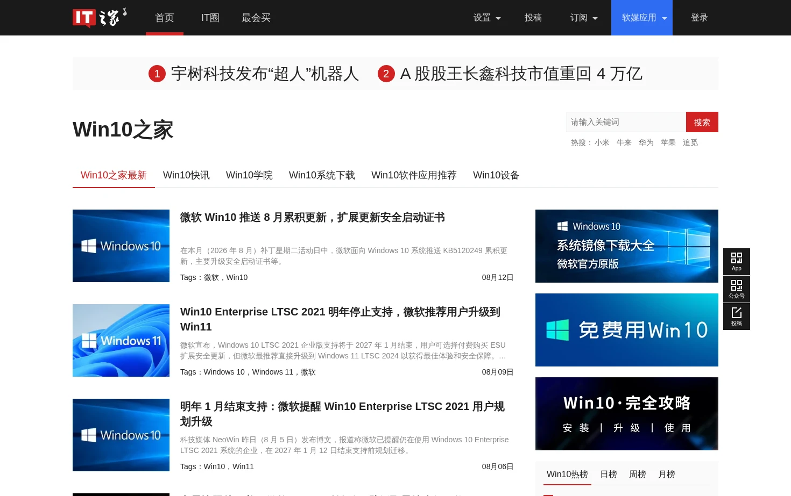
Task: Select hot search 牛来
Action: tap(624, 142)
